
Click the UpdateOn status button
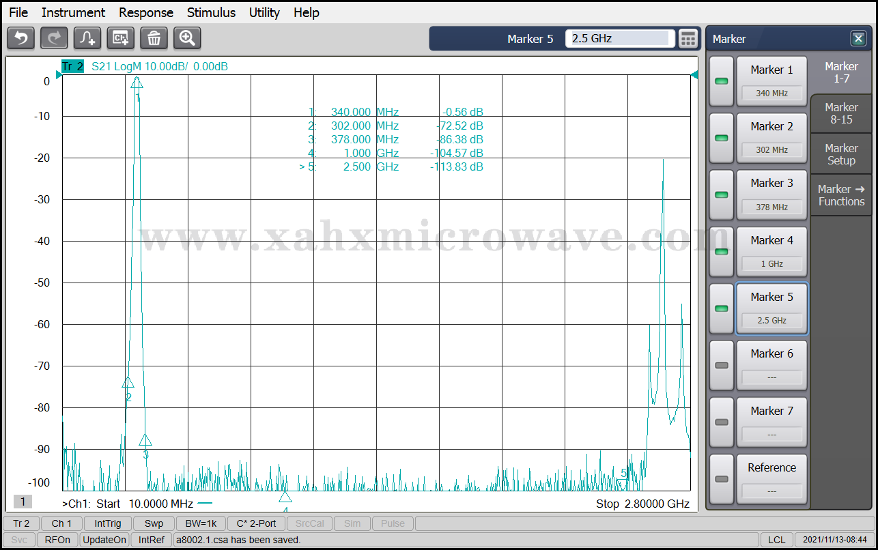[104, 540]
